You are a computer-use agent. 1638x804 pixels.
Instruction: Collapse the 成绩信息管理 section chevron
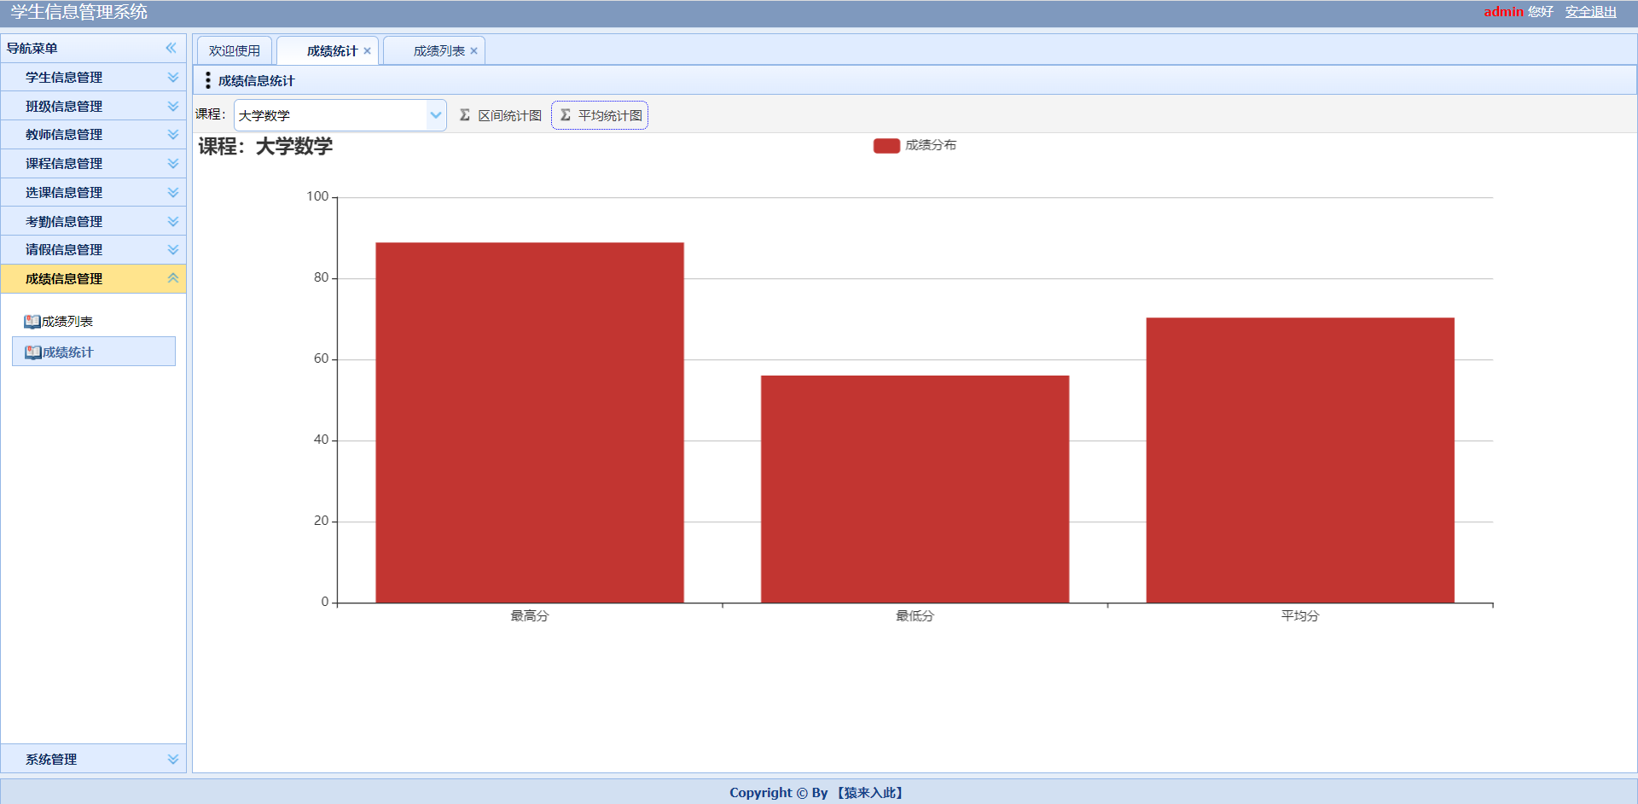(x=173, y=278)
